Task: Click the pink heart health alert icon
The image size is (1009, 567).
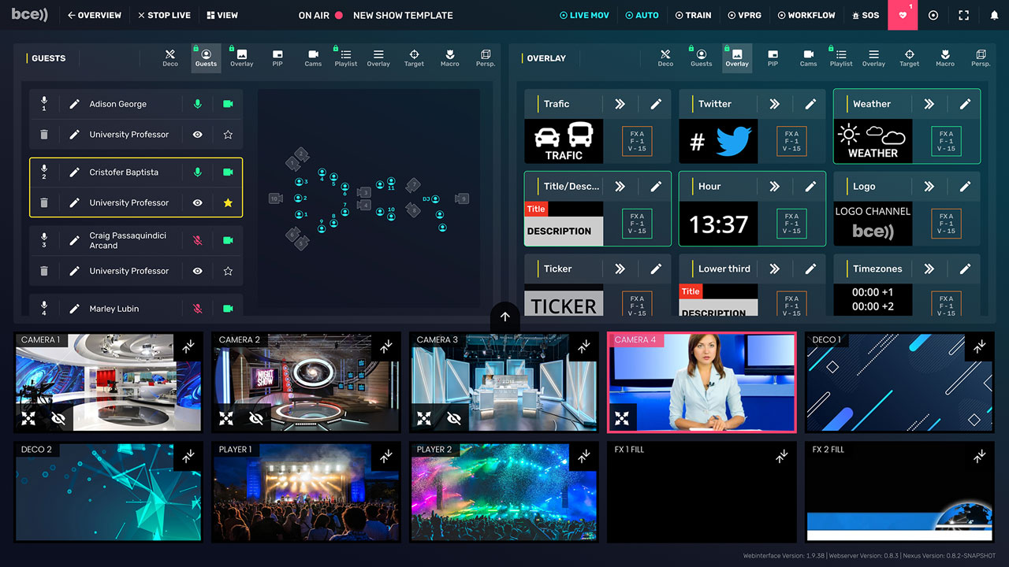Action: pos(903,15)
